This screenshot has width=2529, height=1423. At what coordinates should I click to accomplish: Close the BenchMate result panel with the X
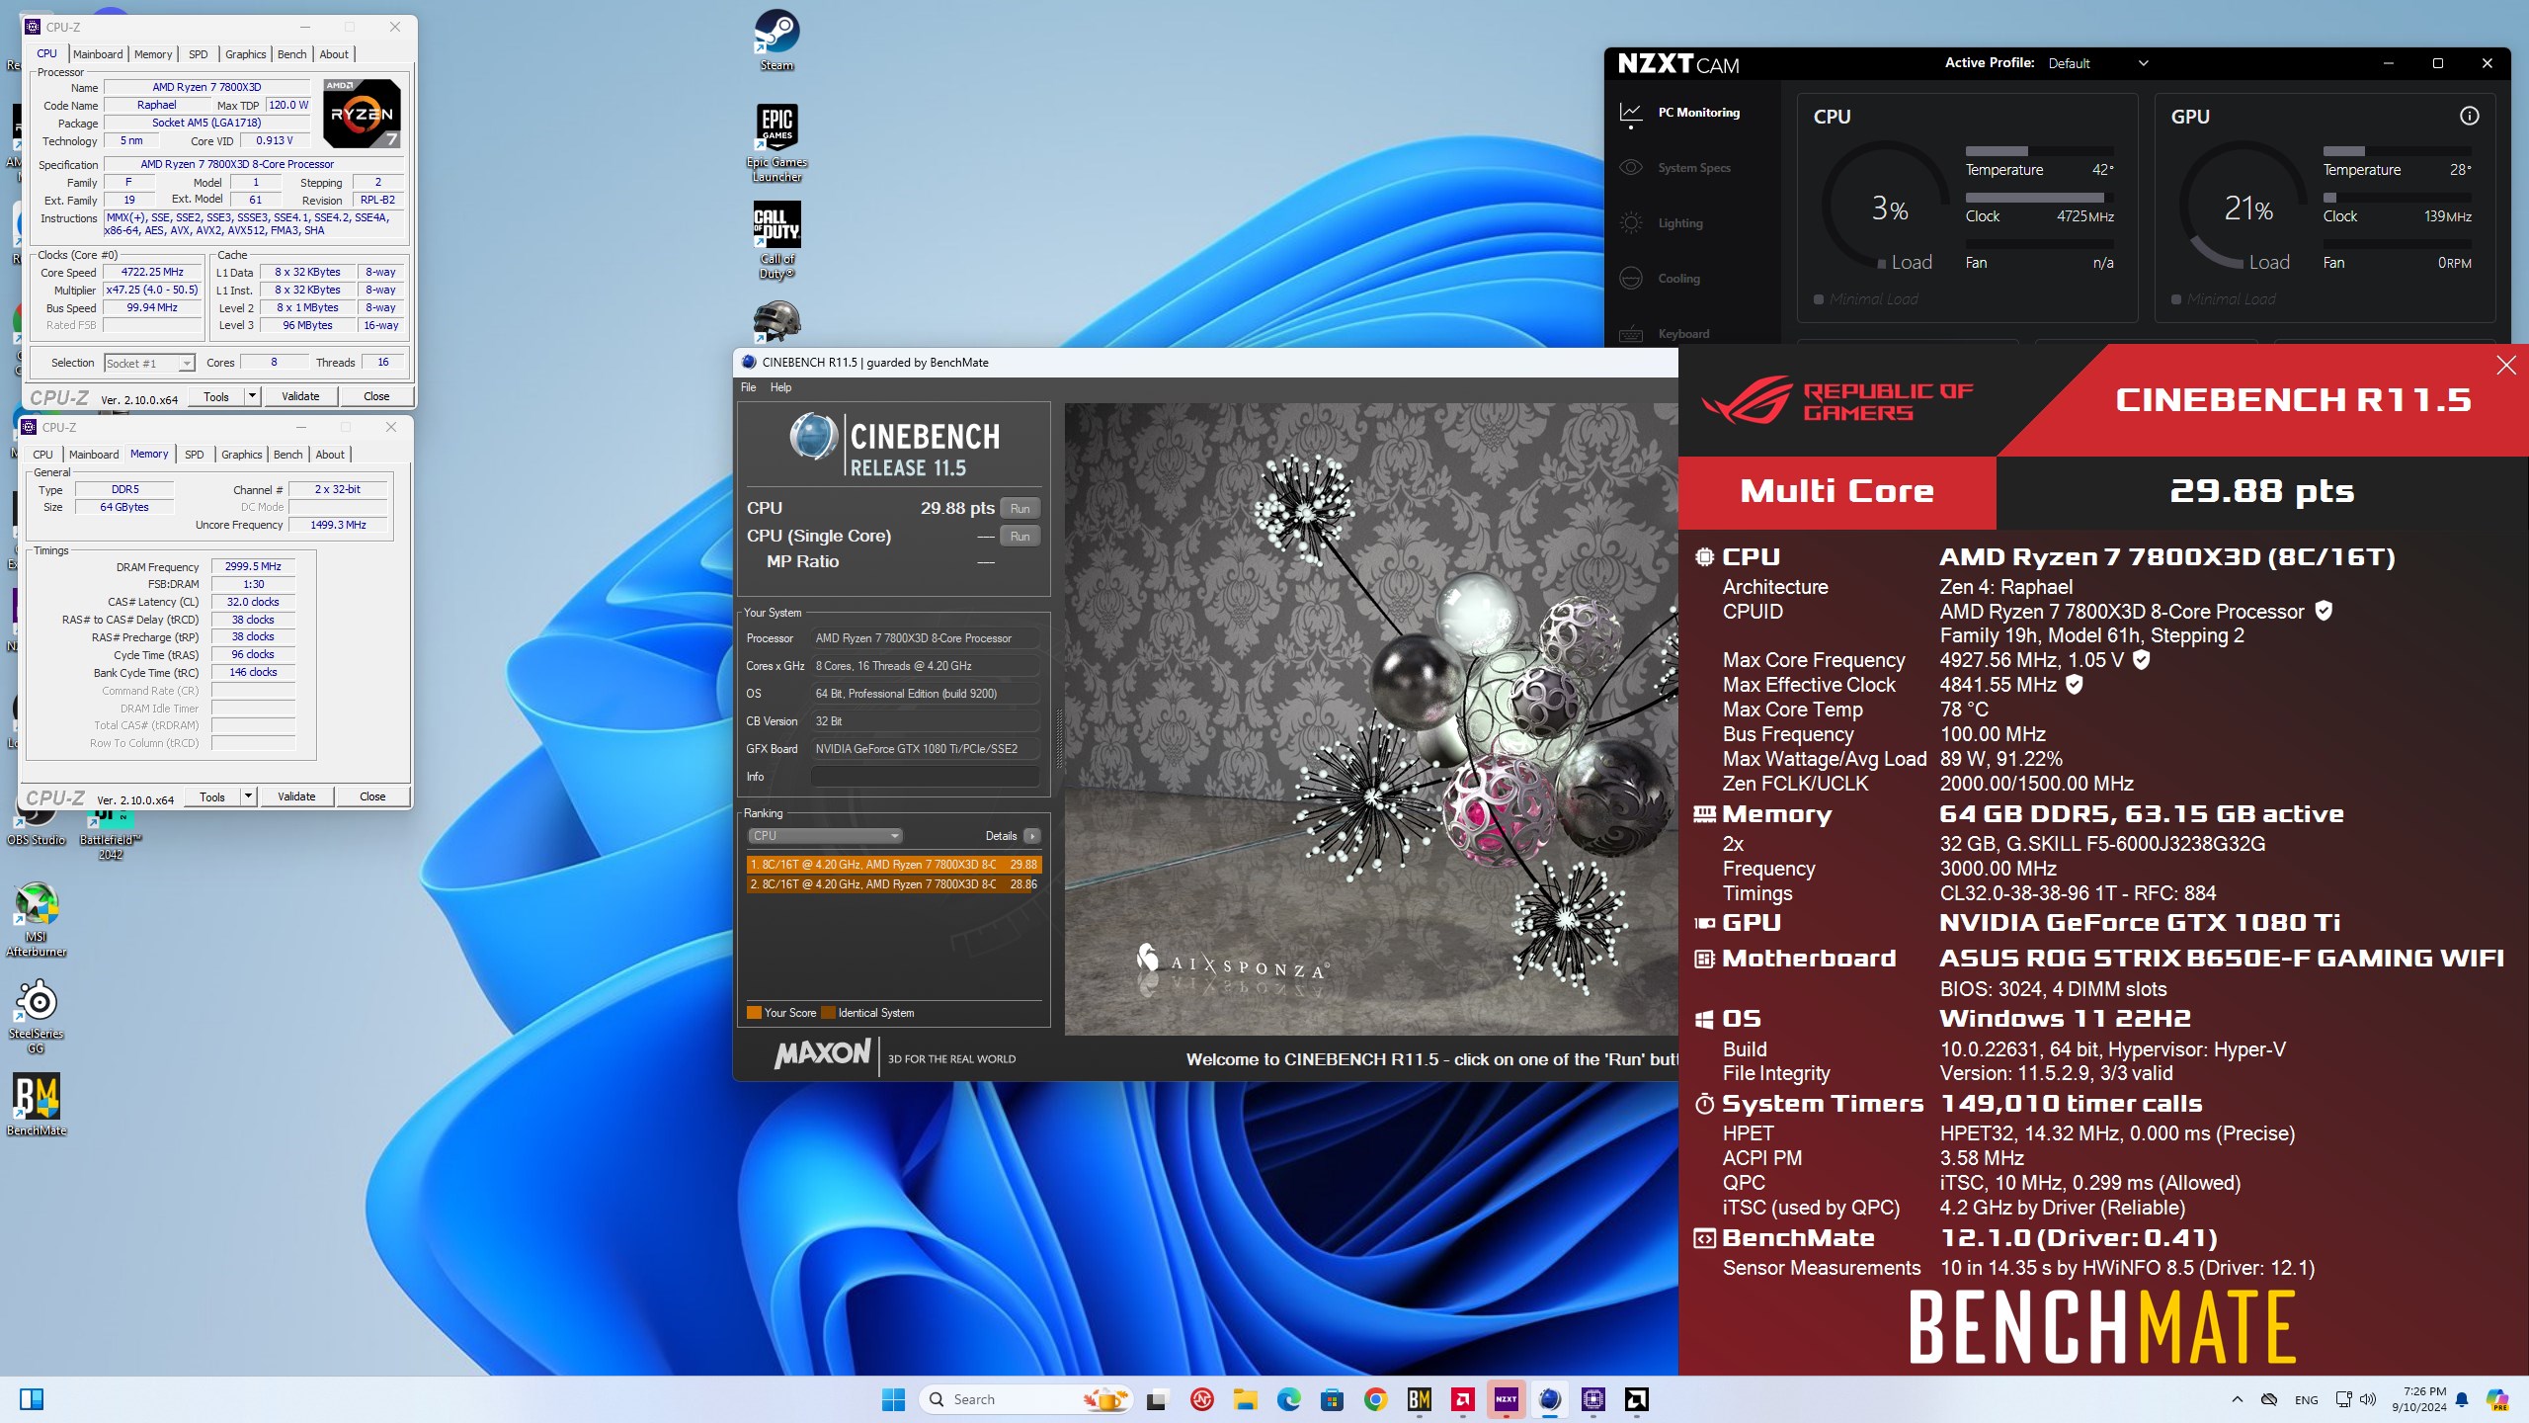point(2506,366)
